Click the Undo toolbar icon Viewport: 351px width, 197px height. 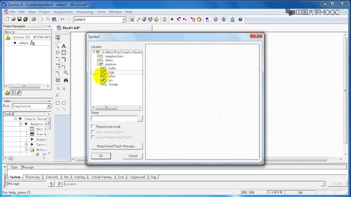(x=63, y=19)
